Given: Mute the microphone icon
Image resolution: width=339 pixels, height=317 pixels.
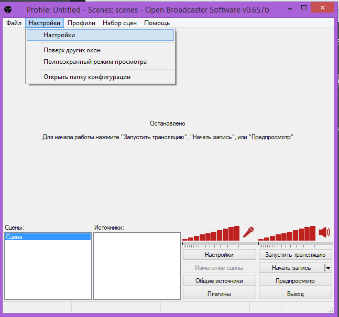Looking at the screenshot, I should [x=248, y=232].
